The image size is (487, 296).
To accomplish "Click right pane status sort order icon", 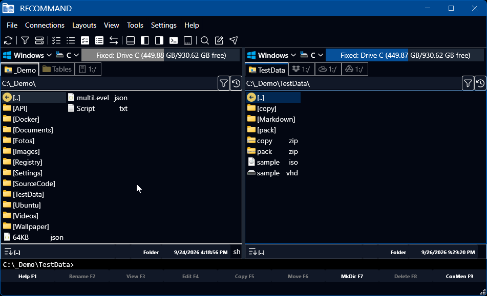I will [x=252, y=252].
